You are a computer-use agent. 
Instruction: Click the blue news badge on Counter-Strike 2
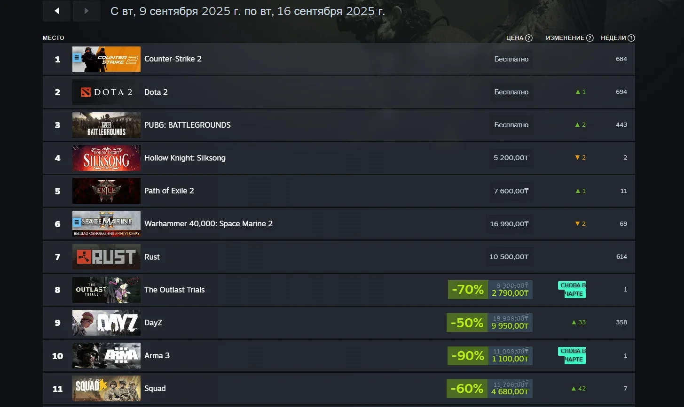click(x=77, y=58)
